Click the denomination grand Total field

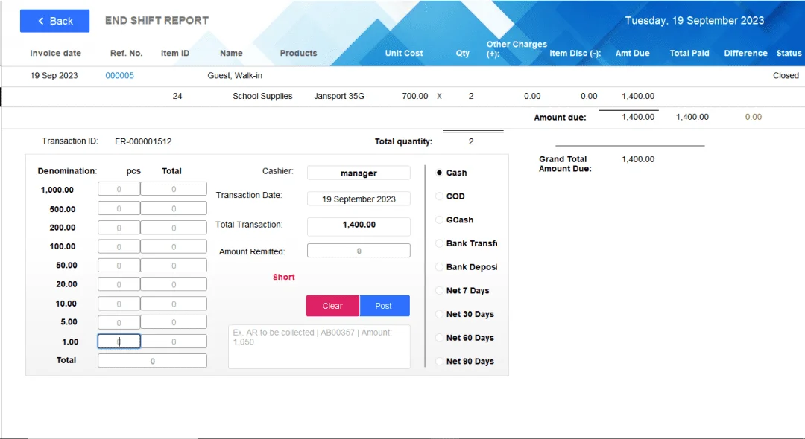[x=153, y=361]
